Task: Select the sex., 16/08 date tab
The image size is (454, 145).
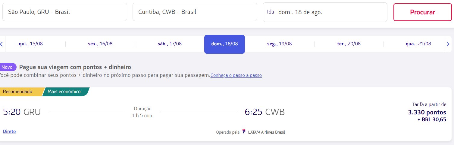Action: [100, 44]
